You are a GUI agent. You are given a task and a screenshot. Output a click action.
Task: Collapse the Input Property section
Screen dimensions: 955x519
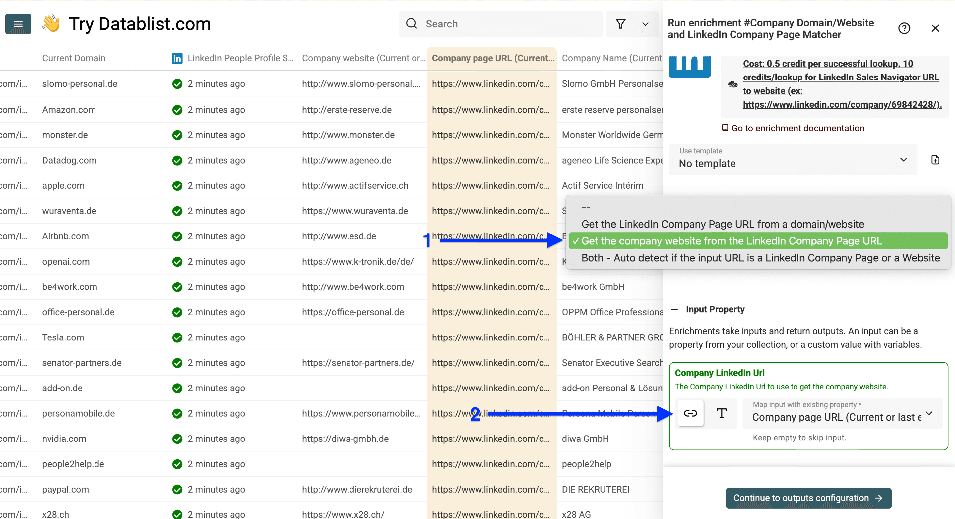coord(674,309)
